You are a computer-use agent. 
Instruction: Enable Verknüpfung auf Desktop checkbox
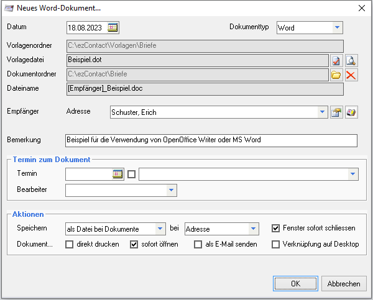point(275,244)
